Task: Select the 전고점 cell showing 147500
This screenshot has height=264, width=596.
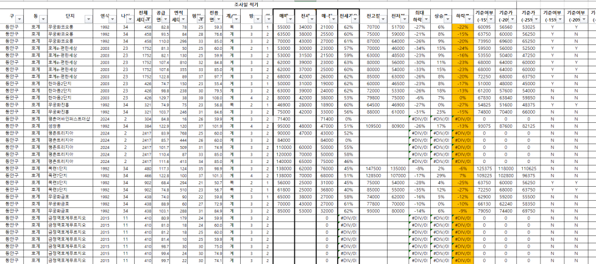Action: point(372,168)
